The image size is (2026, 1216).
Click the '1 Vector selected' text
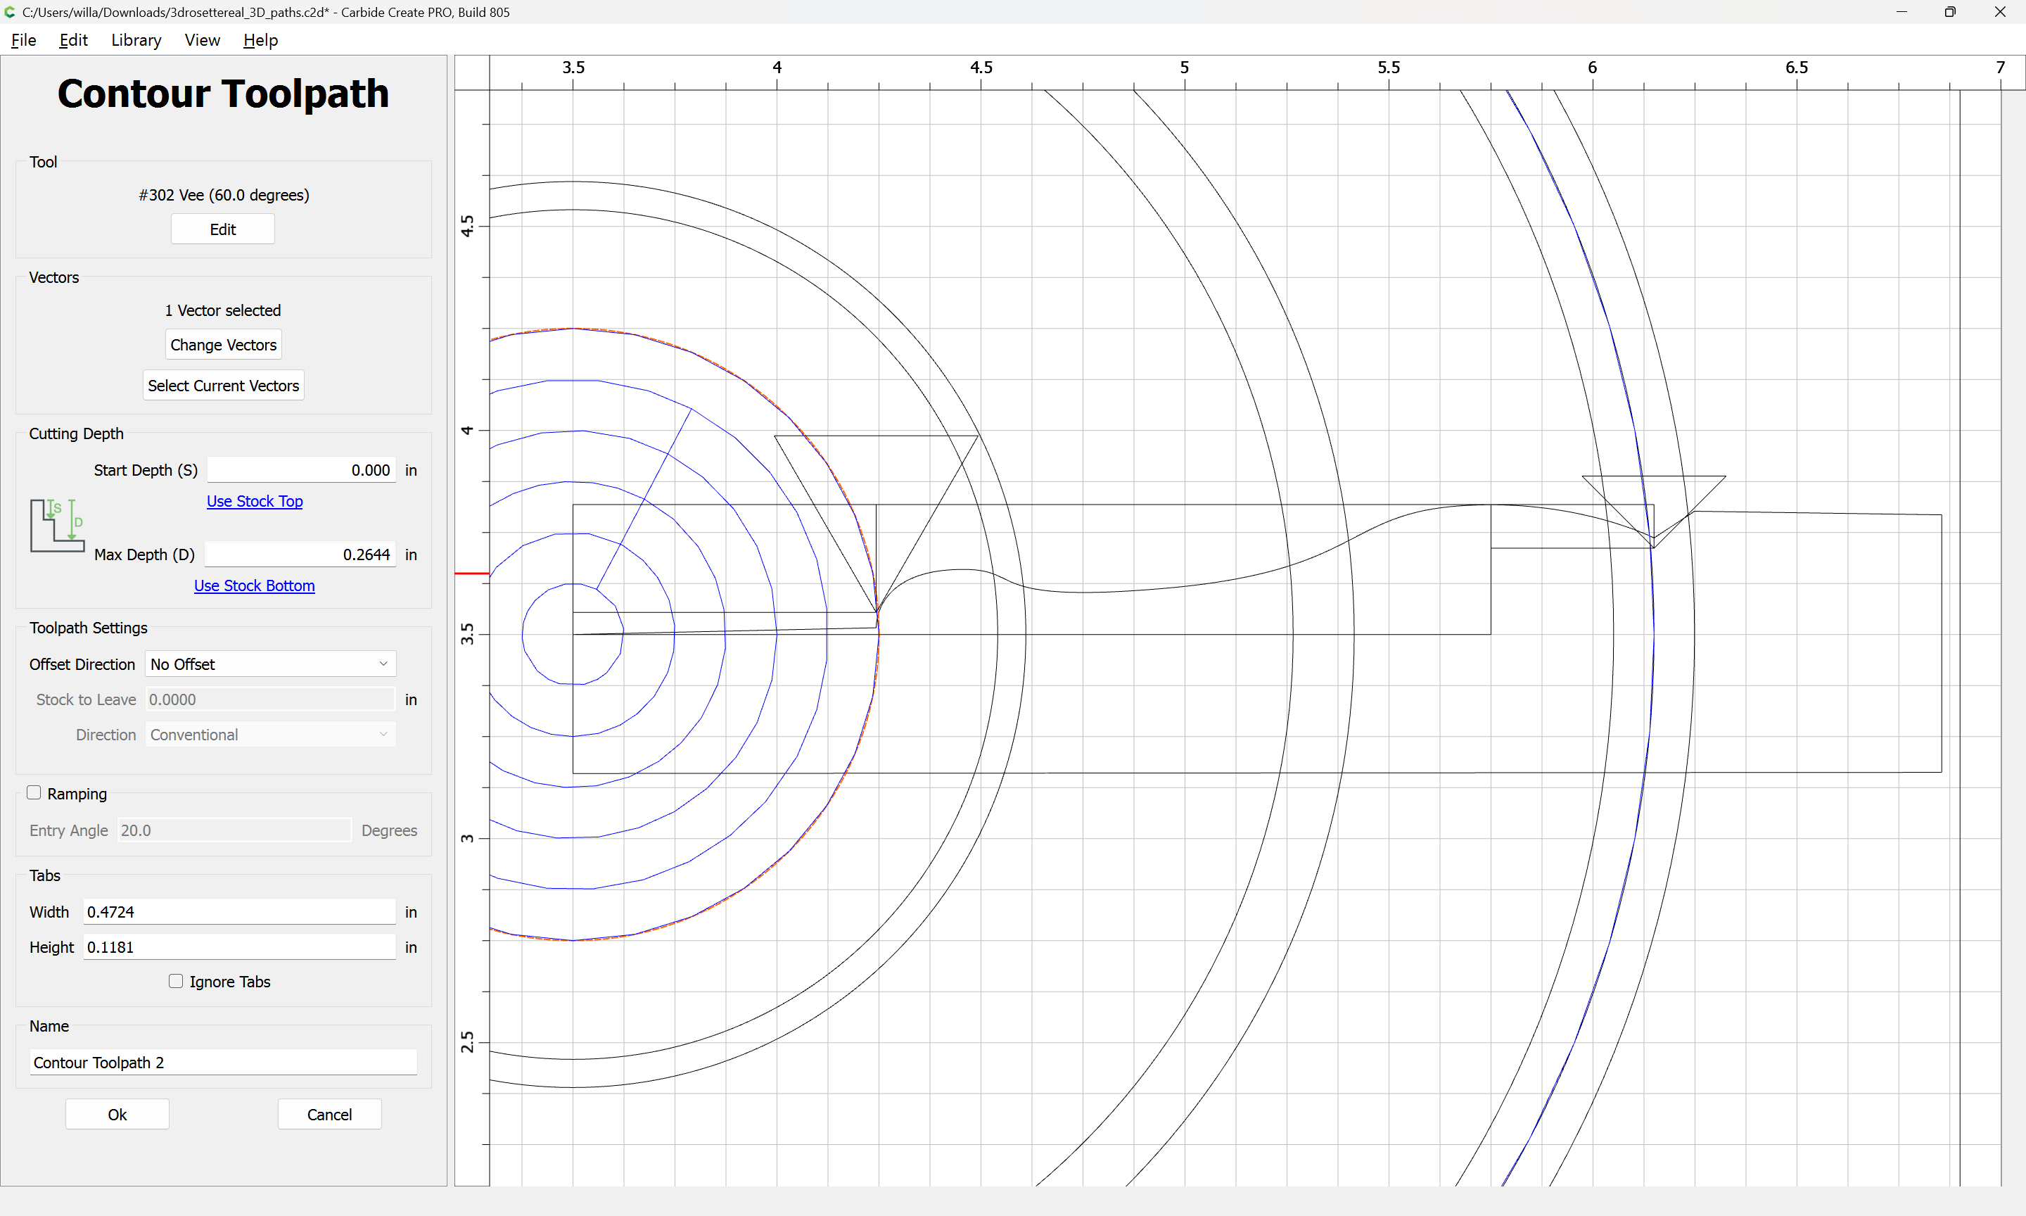click(223, 310)
